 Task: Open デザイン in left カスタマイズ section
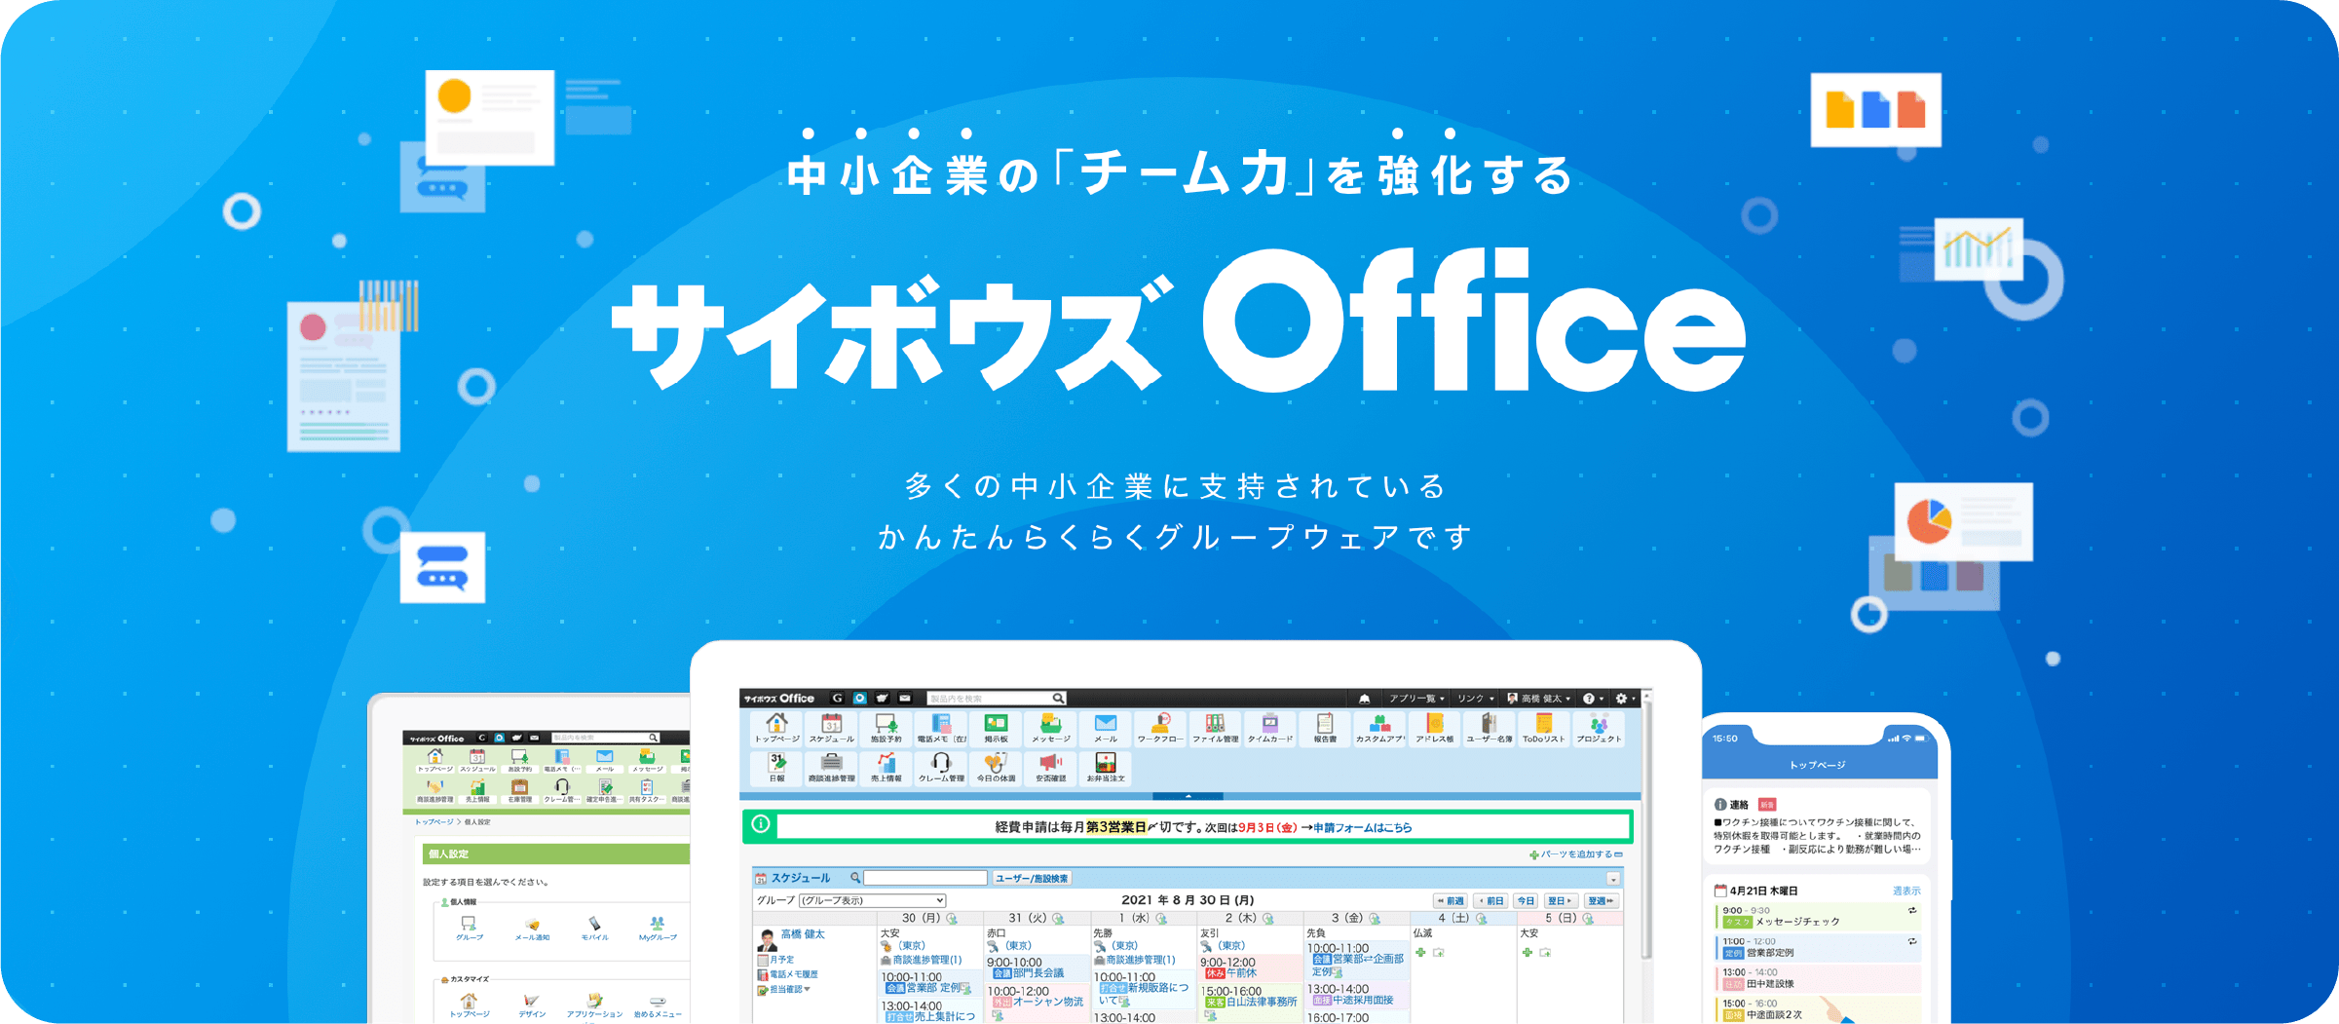coord(532,1005)
